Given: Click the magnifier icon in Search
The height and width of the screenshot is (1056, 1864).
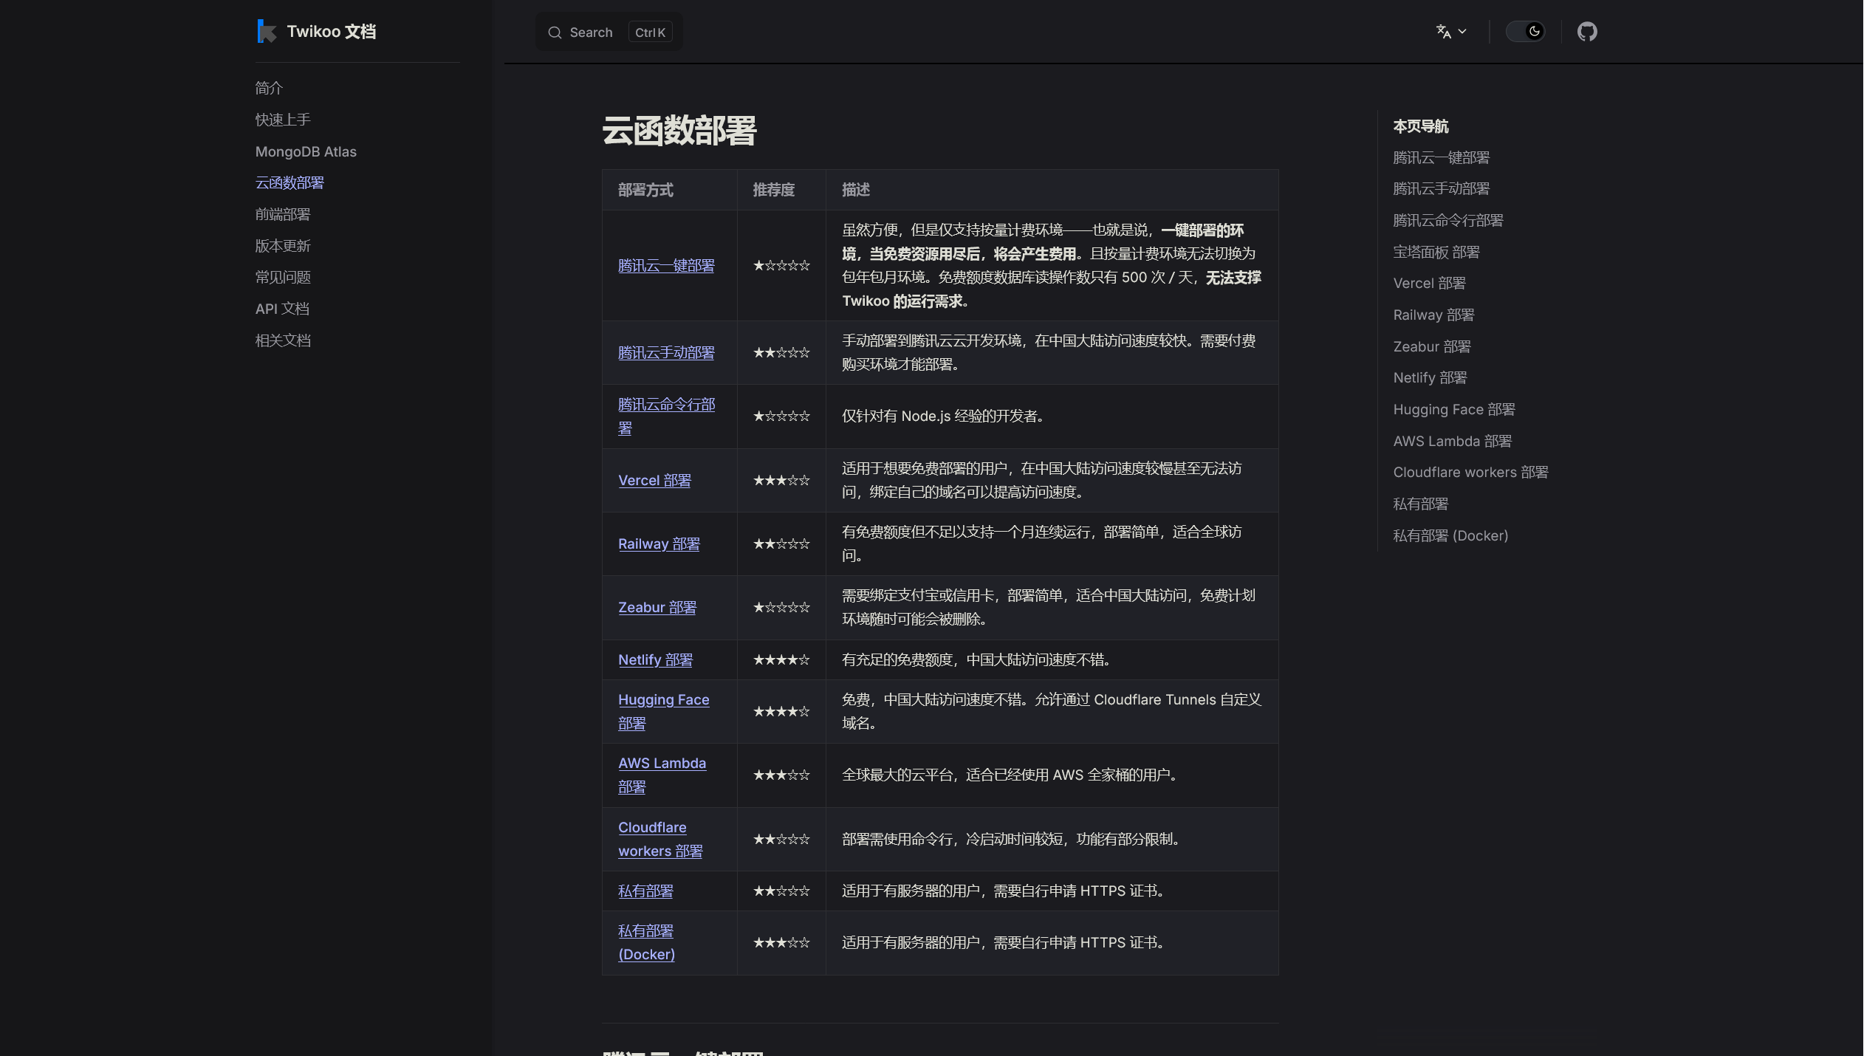Looking at the screenshot, I should coord(555,32).
